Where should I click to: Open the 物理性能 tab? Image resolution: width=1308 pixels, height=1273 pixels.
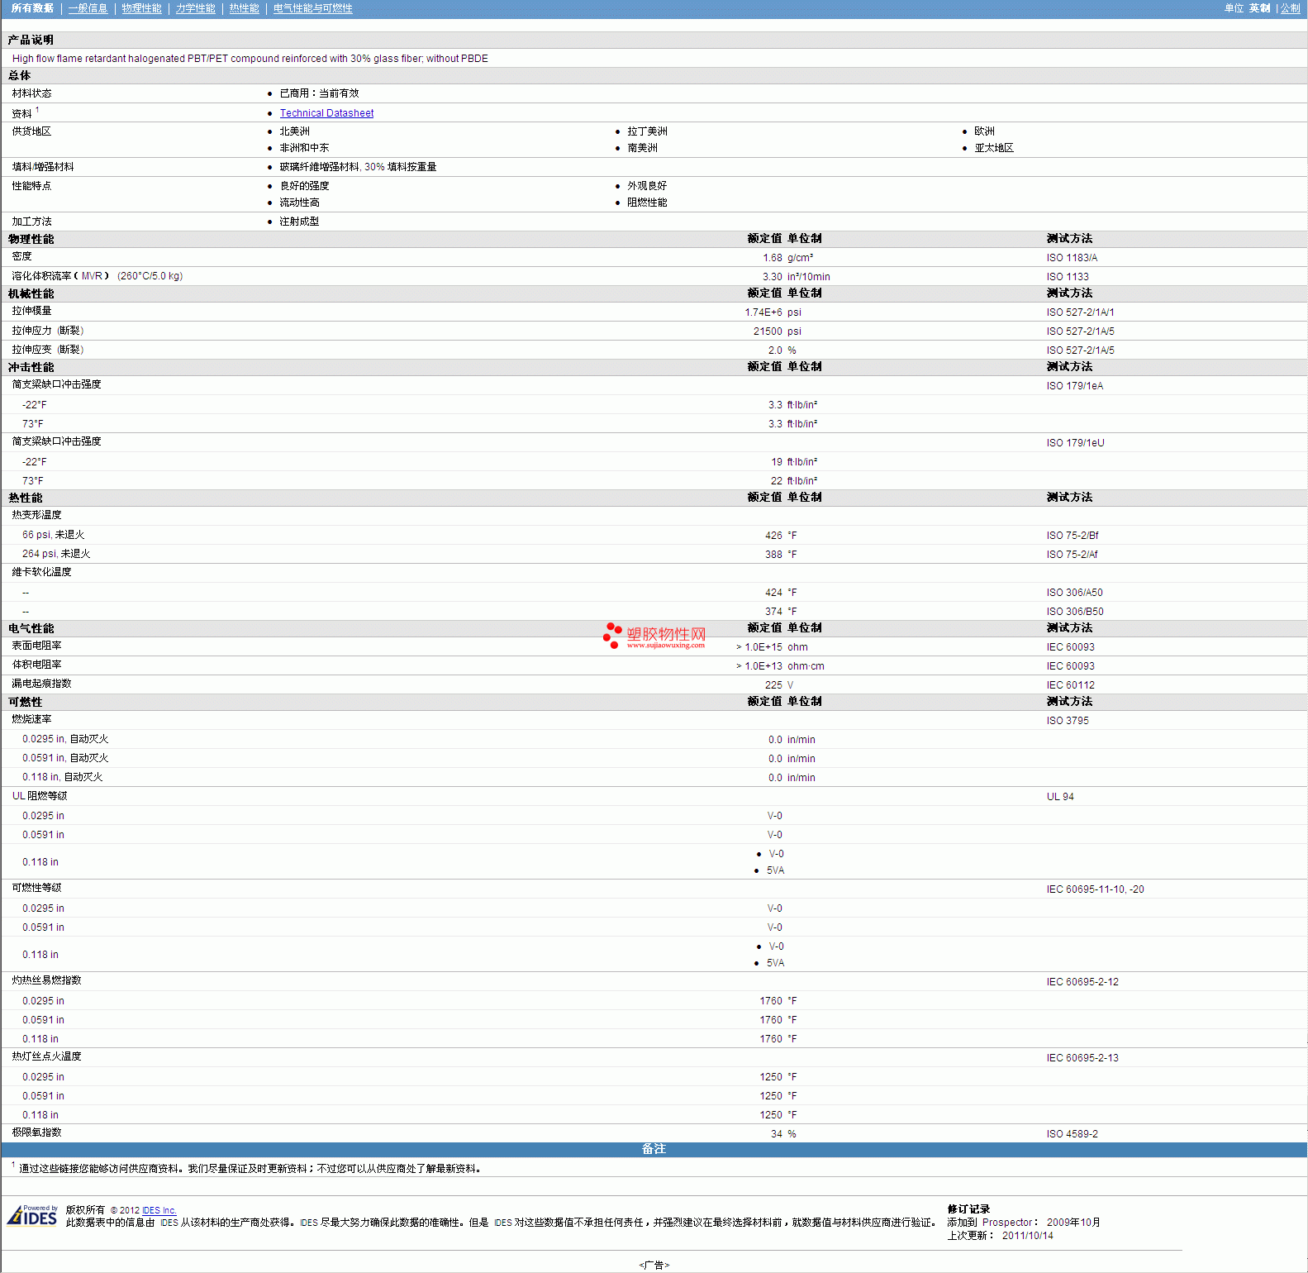[x=141, y=8]
